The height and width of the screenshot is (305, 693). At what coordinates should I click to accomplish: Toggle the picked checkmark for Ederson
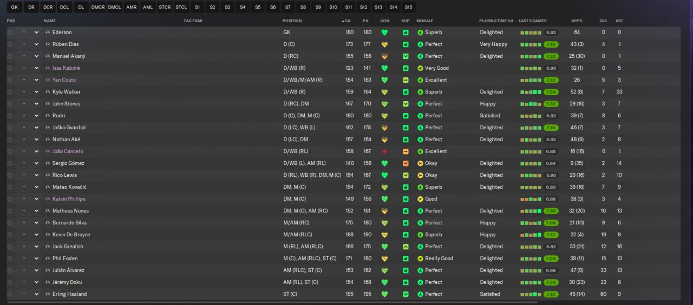coord(10,32)
